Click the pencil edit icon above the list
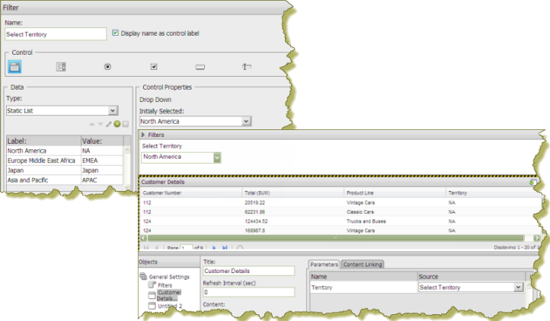The image size is (550, 321). 109,124
